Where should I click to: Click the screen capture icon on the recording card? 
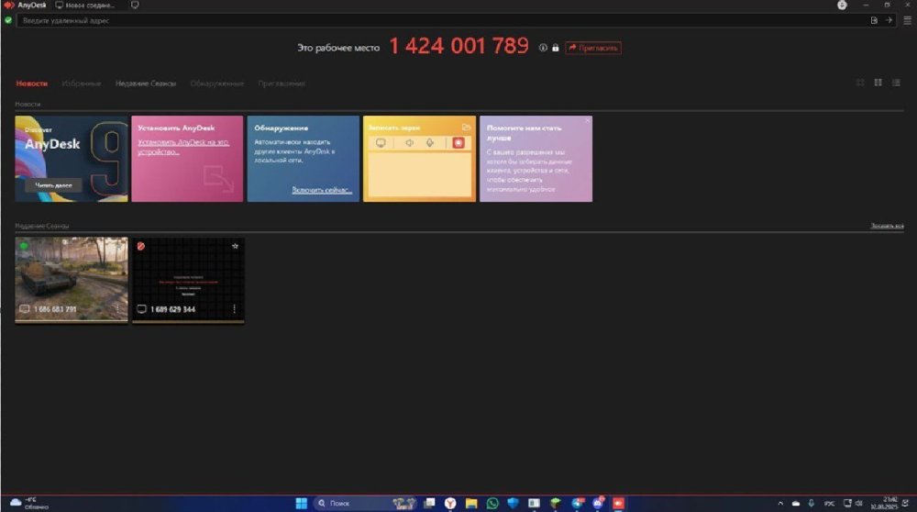point(381,143)
